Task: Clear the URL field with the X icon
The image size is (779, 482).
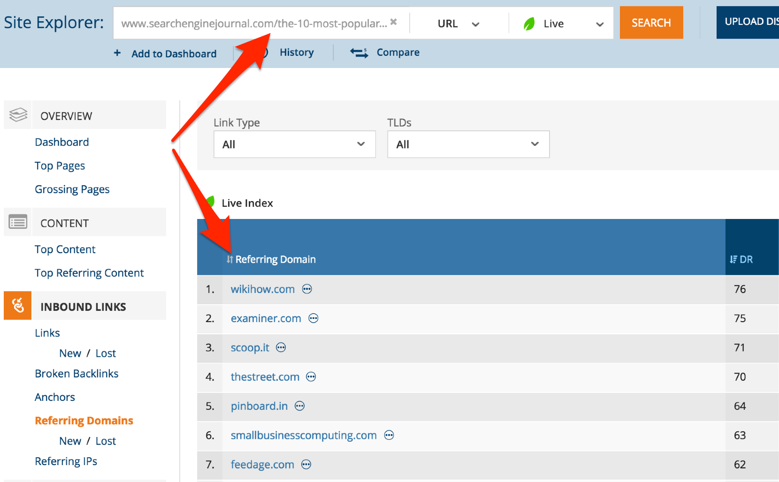Action: tap(394, 22)
